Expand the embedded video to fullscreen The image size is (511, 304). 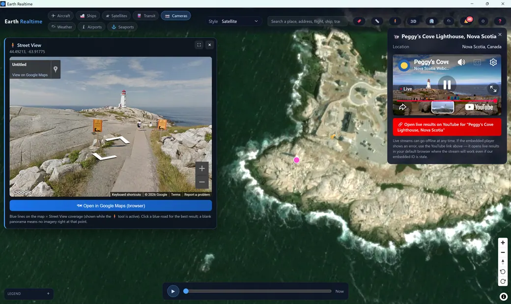pyautogui.click(x=493, y=89)
